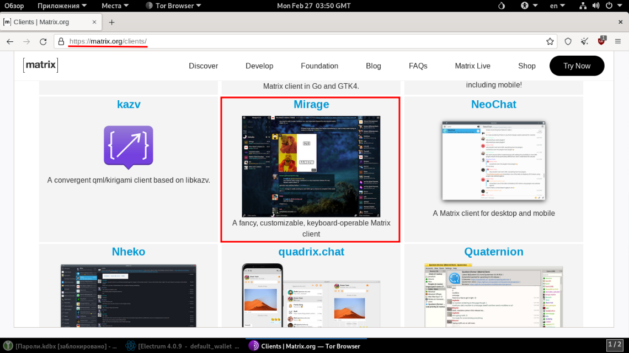The width and height of the screenshot is (629, 353).
Task: Open the en keyboard layout dropdown
Action: coord(557,6)
